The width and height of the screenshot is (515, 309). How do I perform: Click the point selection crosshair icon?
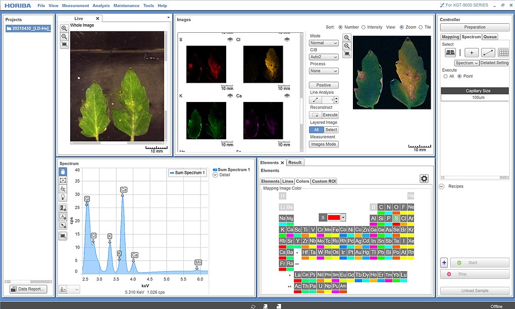tap(471, 53)
